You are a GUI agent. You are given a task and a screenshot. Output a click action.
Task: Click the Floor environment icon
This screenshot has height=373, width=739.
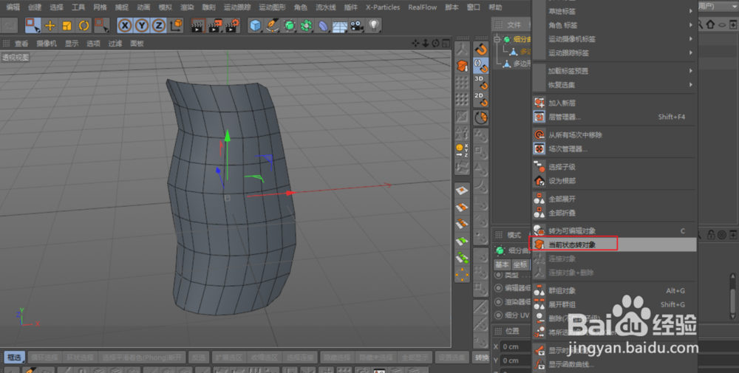coord(340,25)
